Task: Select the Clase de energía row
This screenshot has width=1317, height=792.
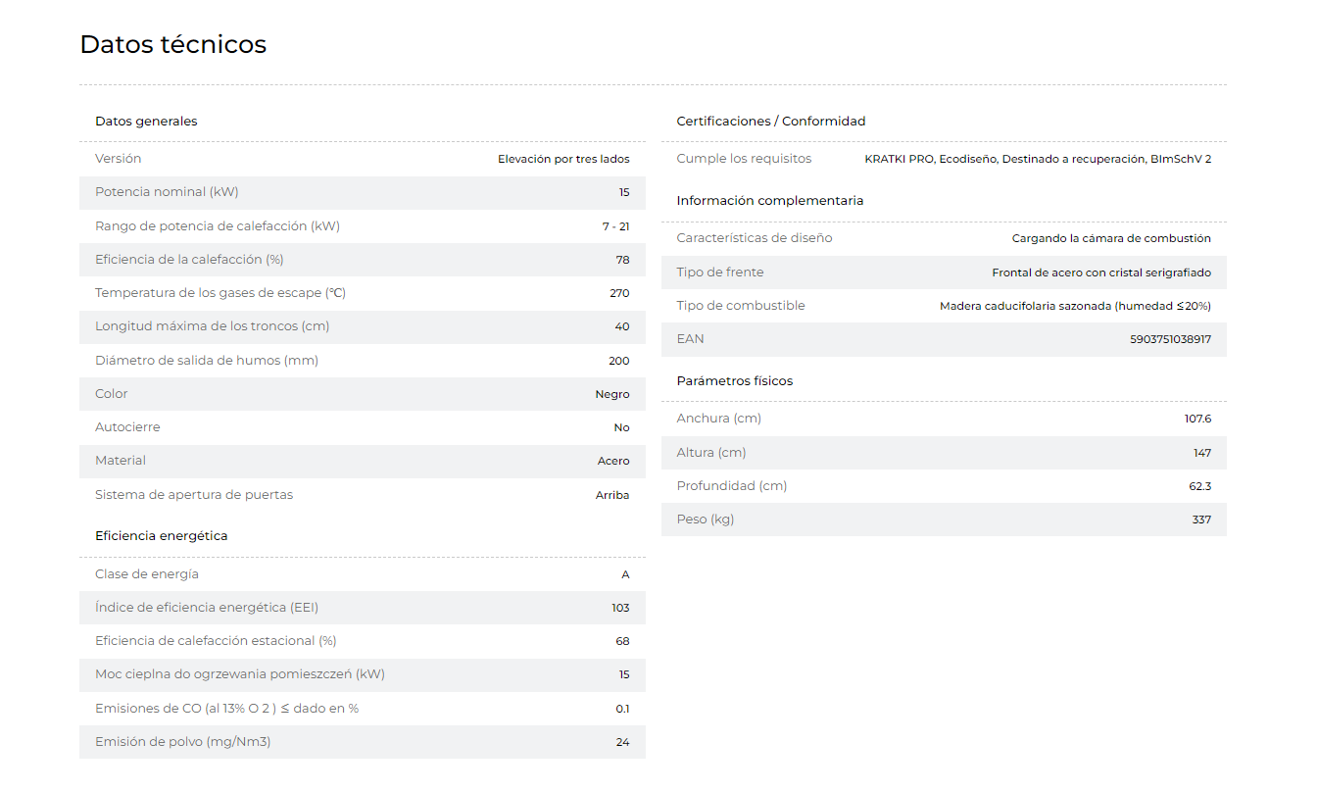Action: [x=363, y=574]
